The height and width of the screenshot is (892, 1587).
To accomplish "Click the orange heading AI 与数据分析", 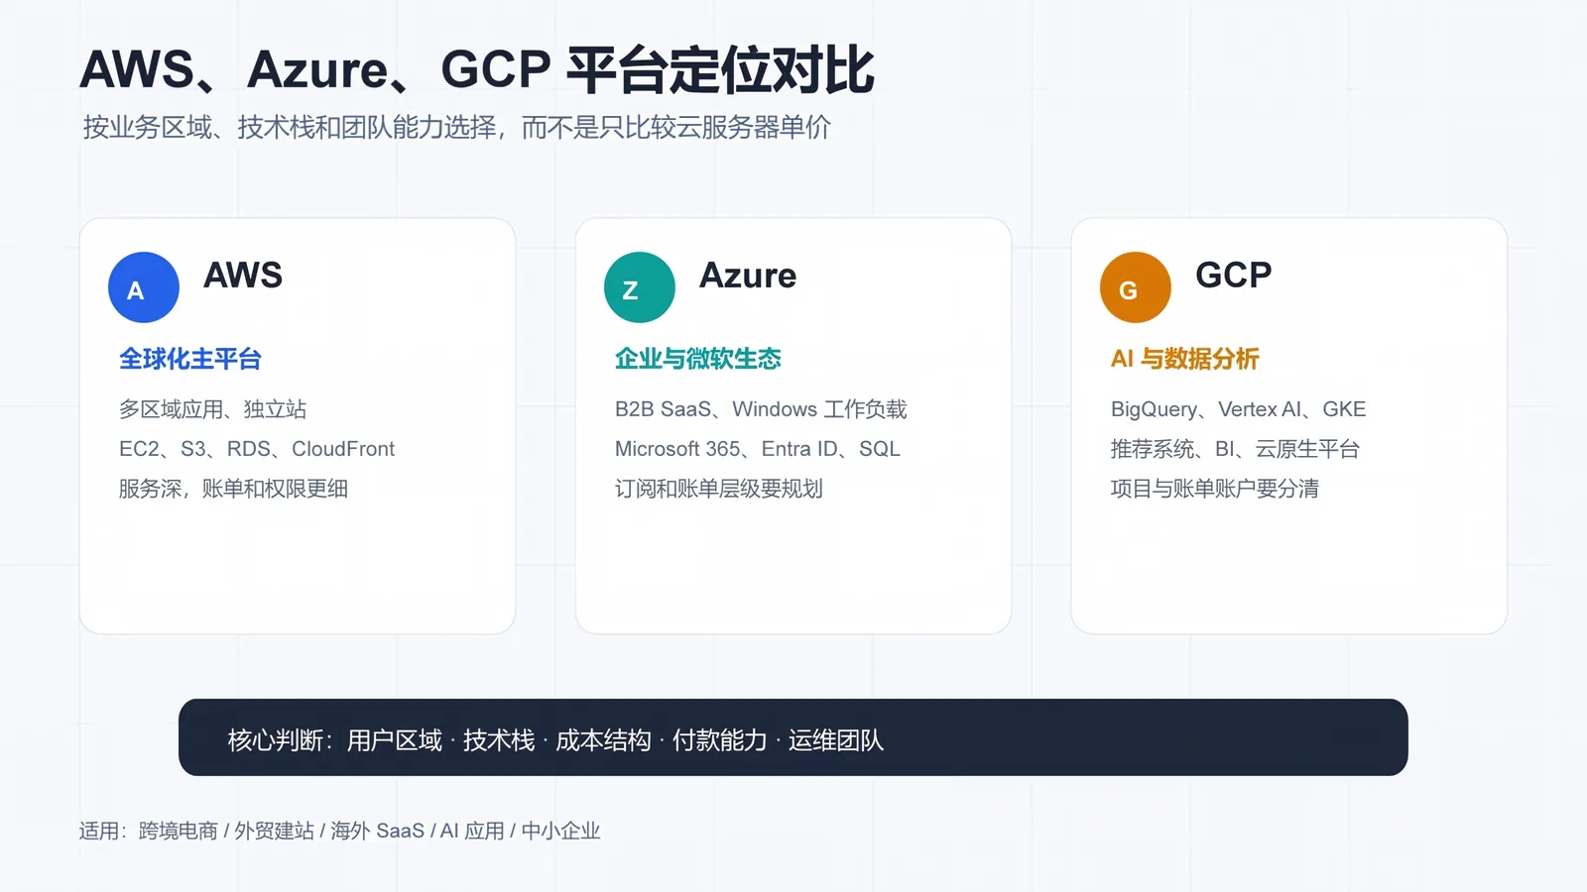I will pyautogui.click(x=1185, y=359).
